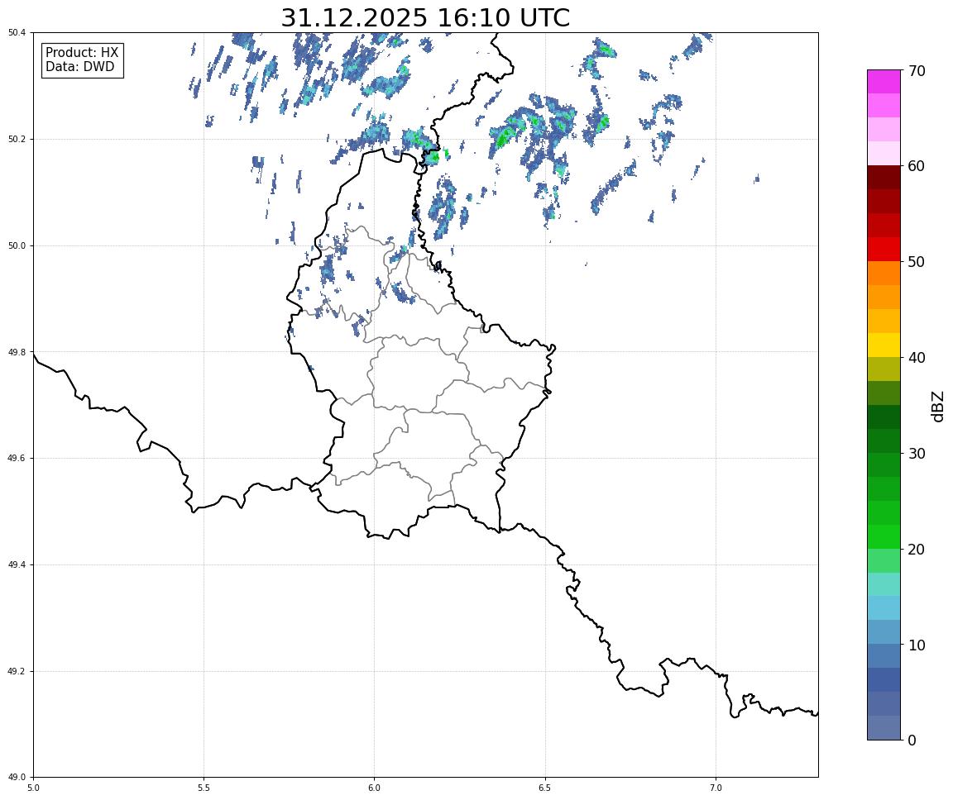Click the "Data: DWD" label
Viewport: 953px width, 800px height.
(x=79, y=67)
